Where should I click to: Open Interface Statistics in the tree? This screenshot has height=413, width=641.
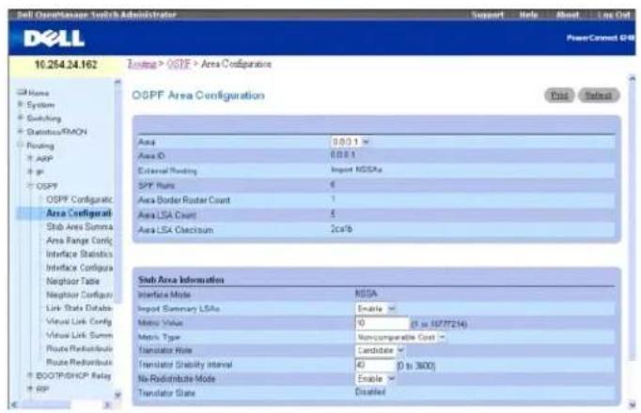pos(79,253)
